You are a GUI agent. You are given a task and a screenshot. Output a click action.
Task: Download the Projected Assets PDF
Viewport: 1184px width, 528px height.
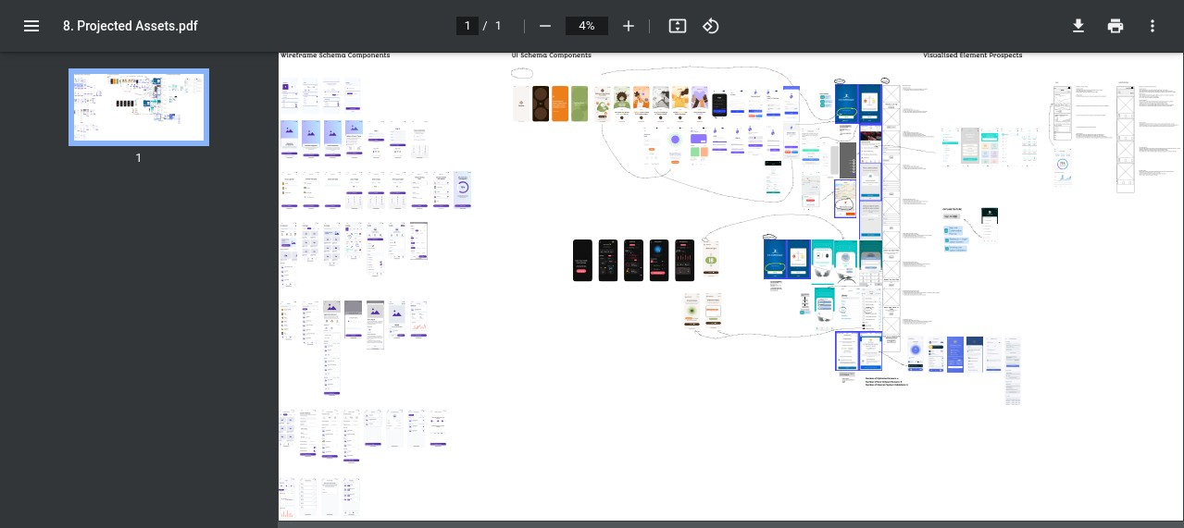point(1078,26)
